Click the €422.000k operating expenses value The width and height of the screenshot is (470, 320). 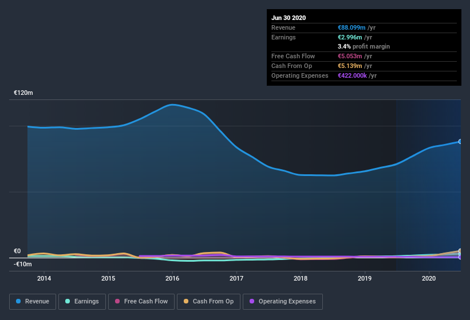click(352, 75)
